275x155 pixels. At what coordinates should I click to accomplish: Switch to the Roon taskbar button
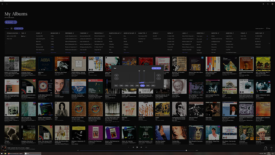(x=33, y=153)
